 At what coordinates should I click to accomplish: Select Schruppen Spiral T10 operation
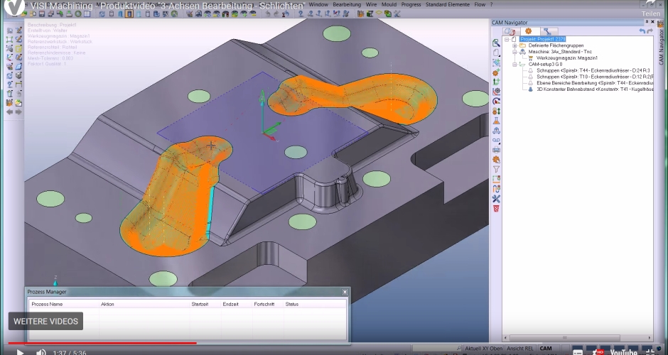595,77
